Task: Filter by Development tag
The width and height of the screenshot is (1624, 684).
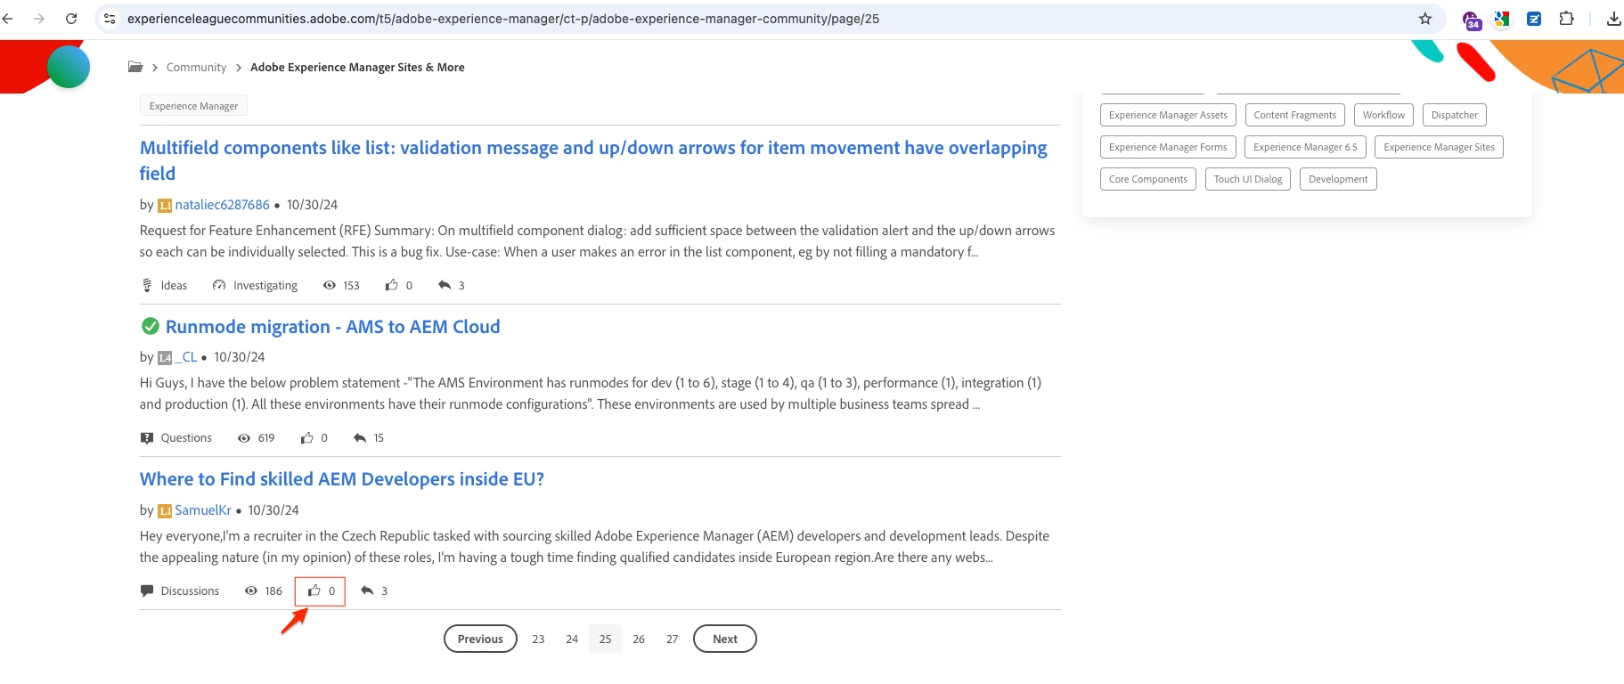Action: [x=1338, y=179]
